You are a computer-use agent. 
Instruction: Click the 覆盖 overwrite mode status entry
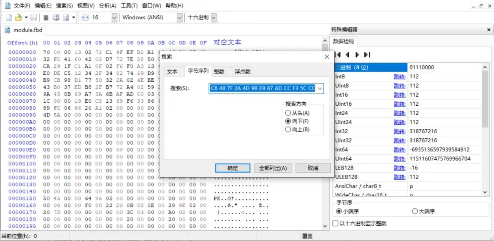coord(307,236)
